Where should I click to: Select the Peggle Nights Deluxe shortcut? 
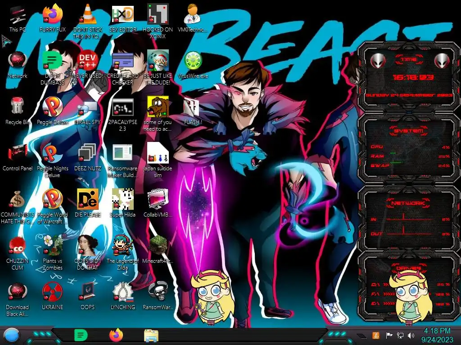coord(53,153)
